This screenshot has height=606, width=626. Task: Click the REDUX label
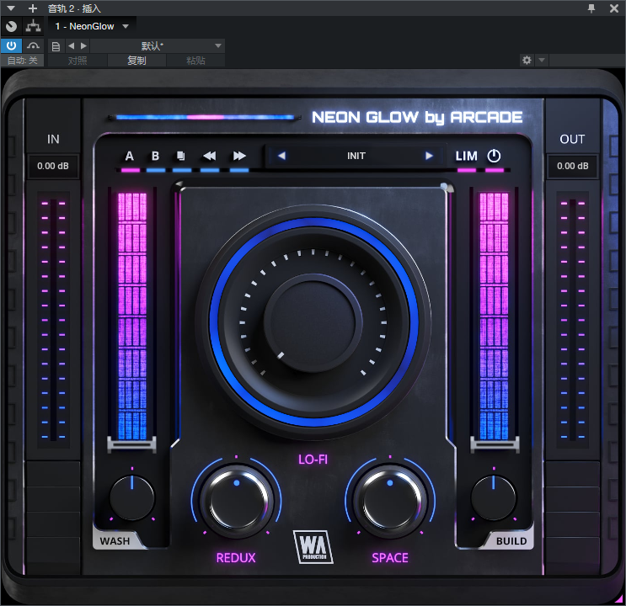(x=236, y=557)
